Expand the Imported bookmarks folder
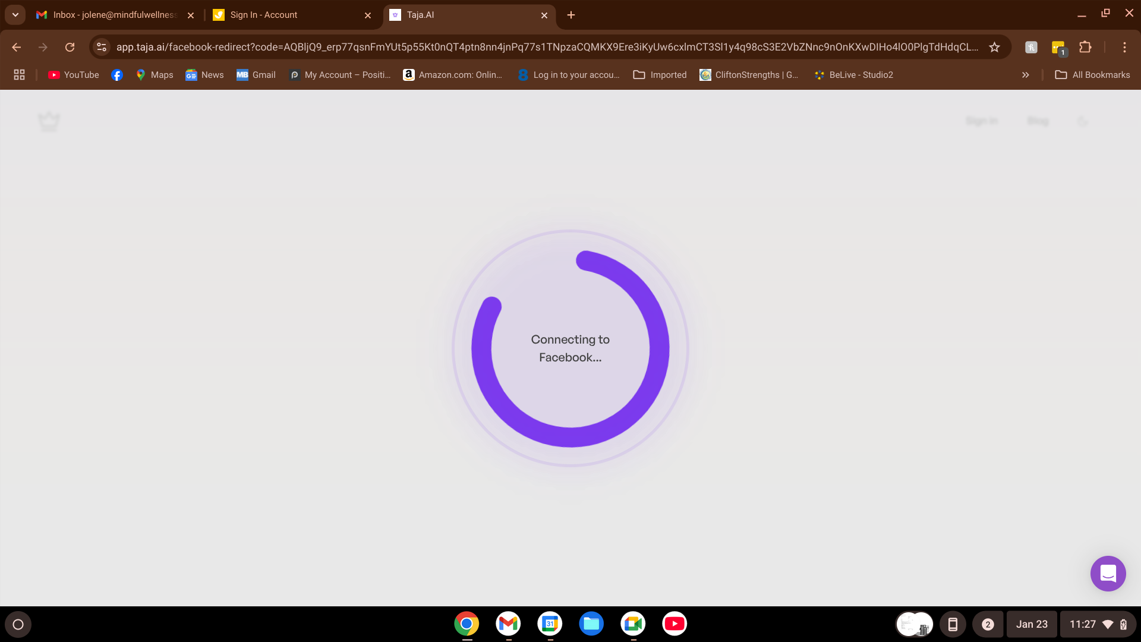The image size is (1141, 642). (x=660, y=75)
